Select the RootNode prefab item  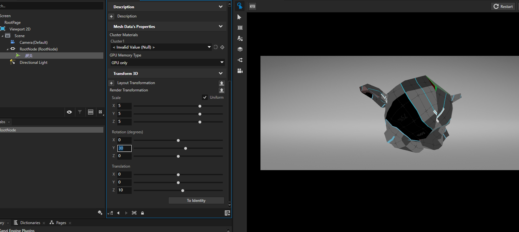click(52, 130)
